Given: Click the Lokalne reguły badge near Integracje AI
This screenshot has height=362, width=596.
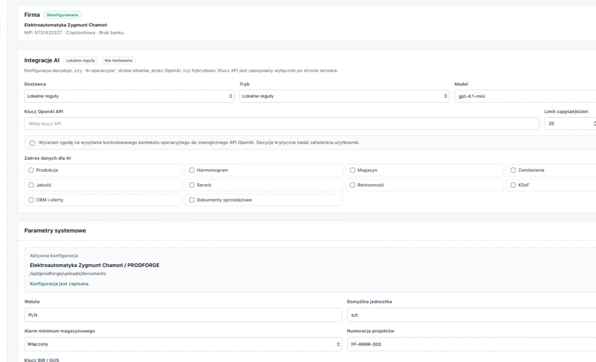Looking at the screenshot, I should (x=81, y=61).
